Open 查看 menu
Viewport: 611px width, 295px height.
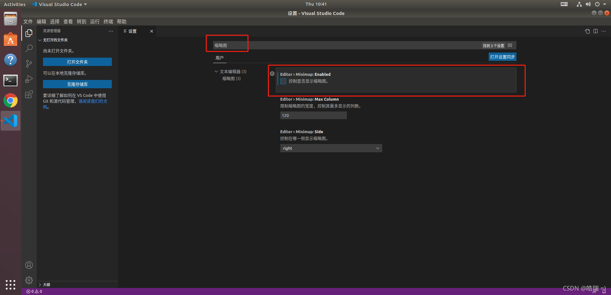tap(68, 21)
